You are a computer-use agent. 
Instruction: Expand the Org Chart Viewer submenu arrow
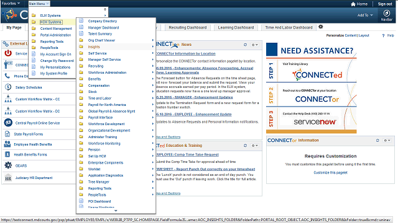point(152,40)
